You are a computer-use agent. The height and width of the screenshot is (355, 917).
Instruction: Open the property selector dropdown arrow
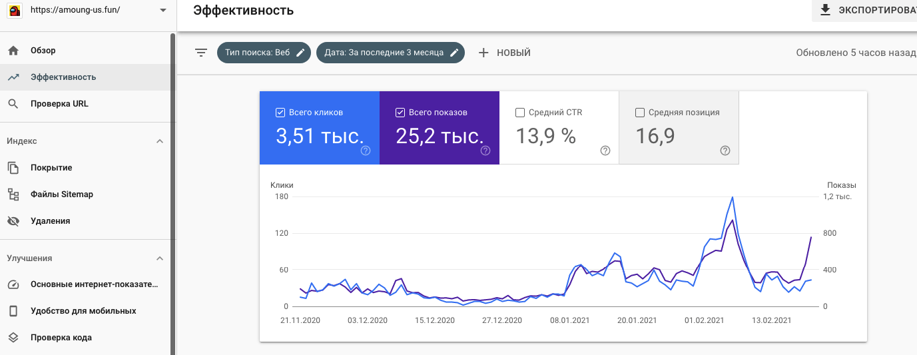pyautogui.click(x=163, y=10)
